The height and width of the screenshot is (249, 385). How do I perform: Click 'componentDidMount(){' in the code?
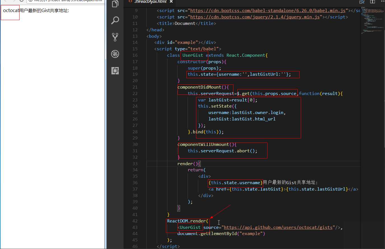(x=203, y=87)
